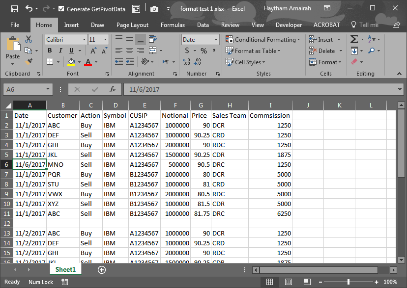The width and height of the screenshot is (407, 288).
Task: Click the Save icon in quick access toolbar
Action: 14,9
